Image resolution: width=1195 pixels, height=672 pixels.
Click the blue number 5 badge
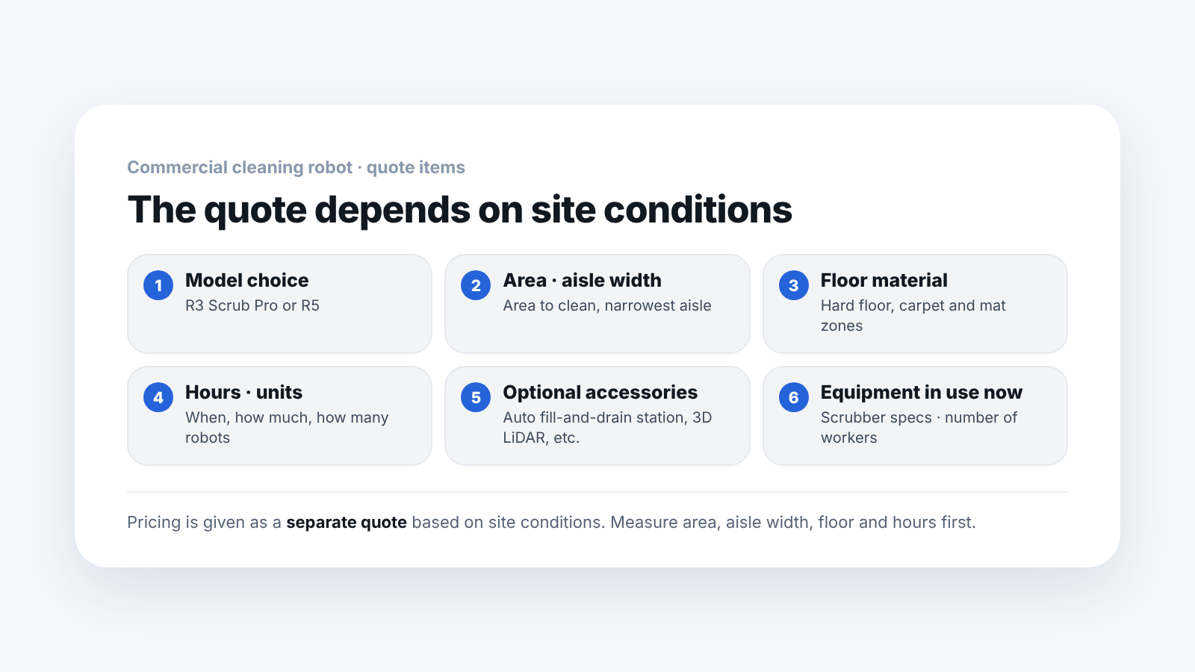pos(476,397)
